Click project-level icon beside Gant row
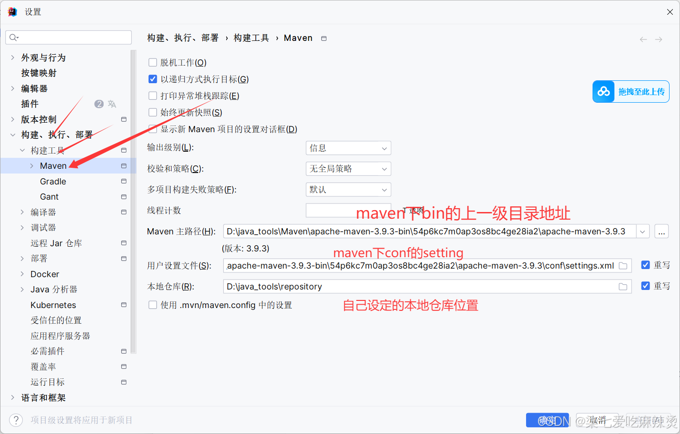 tap(124, 197)
